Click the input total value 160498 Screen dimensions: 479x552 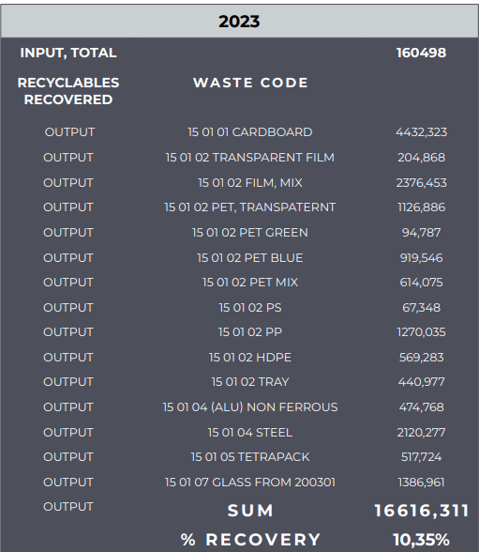[x=422, y=53]
